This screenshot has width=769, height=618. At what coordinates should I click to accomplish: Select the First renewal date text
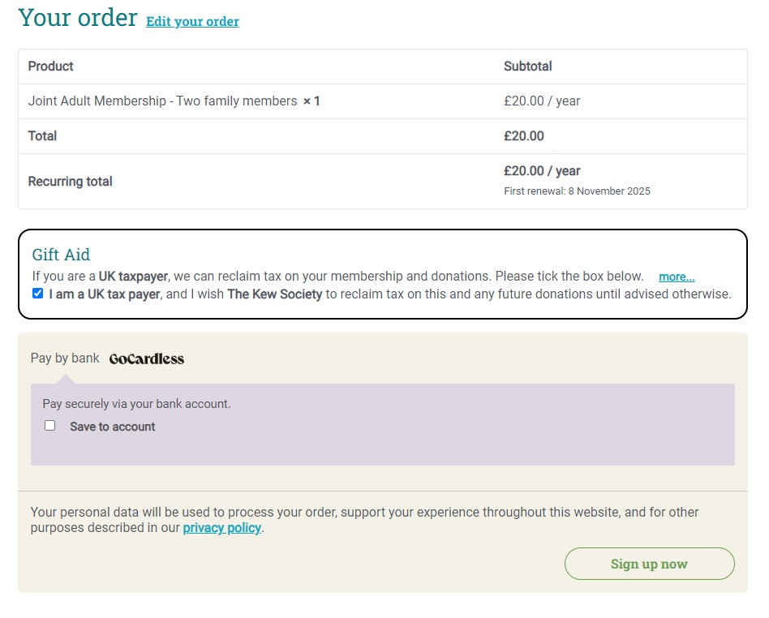(575, 191)
